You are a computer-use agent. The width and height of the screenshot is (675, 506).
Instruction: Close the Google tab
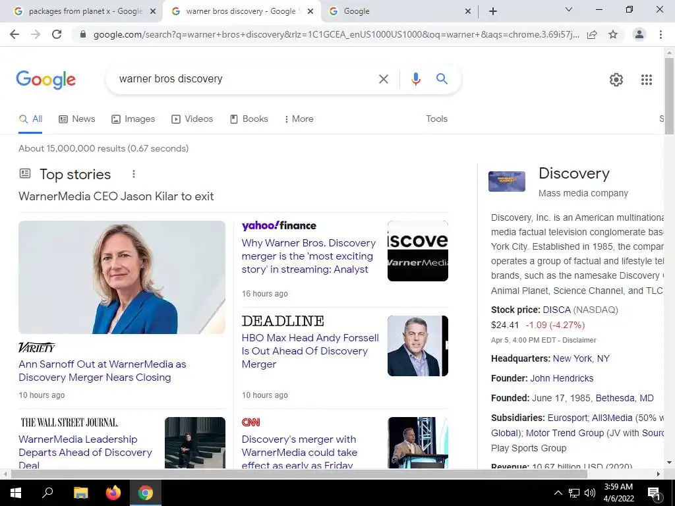(468, 12)
